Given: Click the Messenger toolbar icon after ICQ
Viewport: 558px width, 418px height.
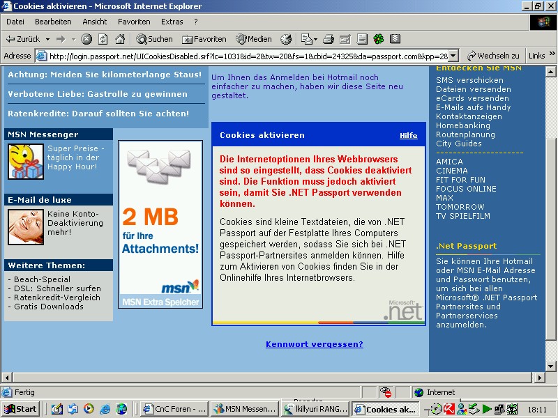Looking at the screenshot, I should coord(395,39).
